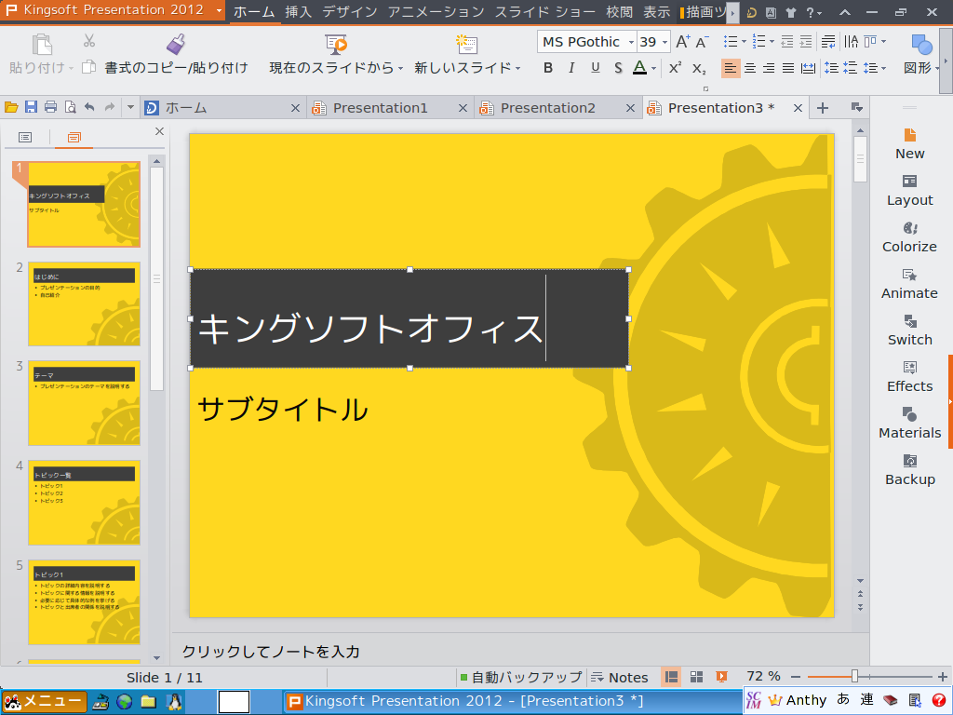Open the ホーム ribbon tab

click(254, 12)
